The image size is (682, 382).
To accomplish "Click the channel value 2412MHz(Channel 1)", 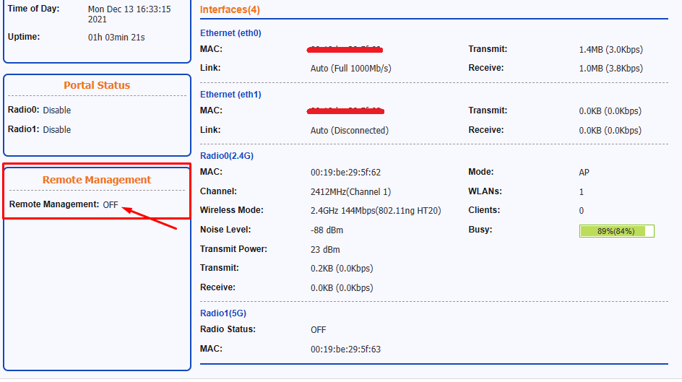I will tap(350, 191).
